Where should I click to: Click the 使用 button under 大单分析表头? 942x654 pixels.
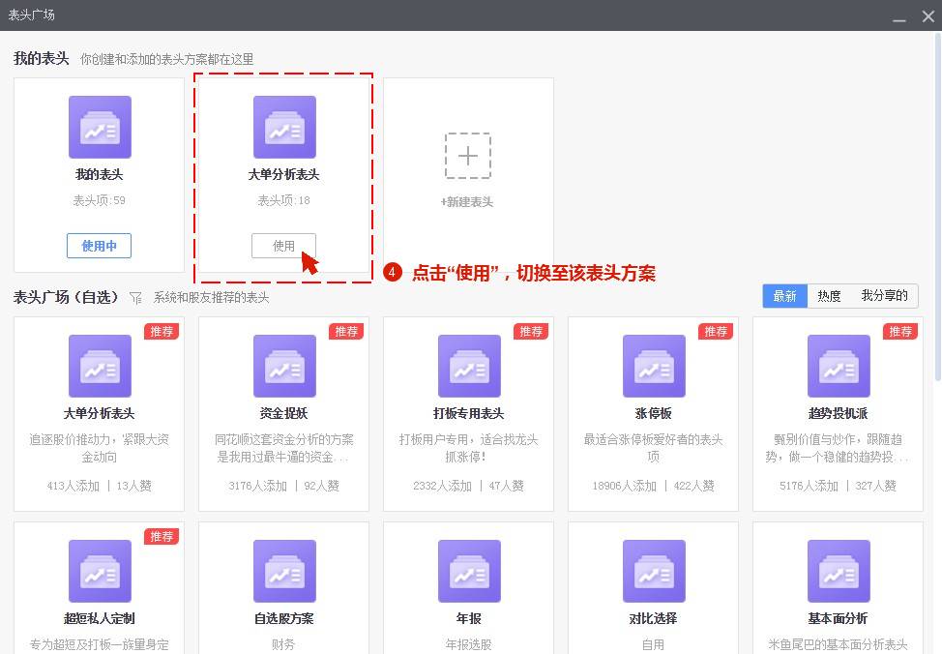pyautogui.click(x=283, y=246)
